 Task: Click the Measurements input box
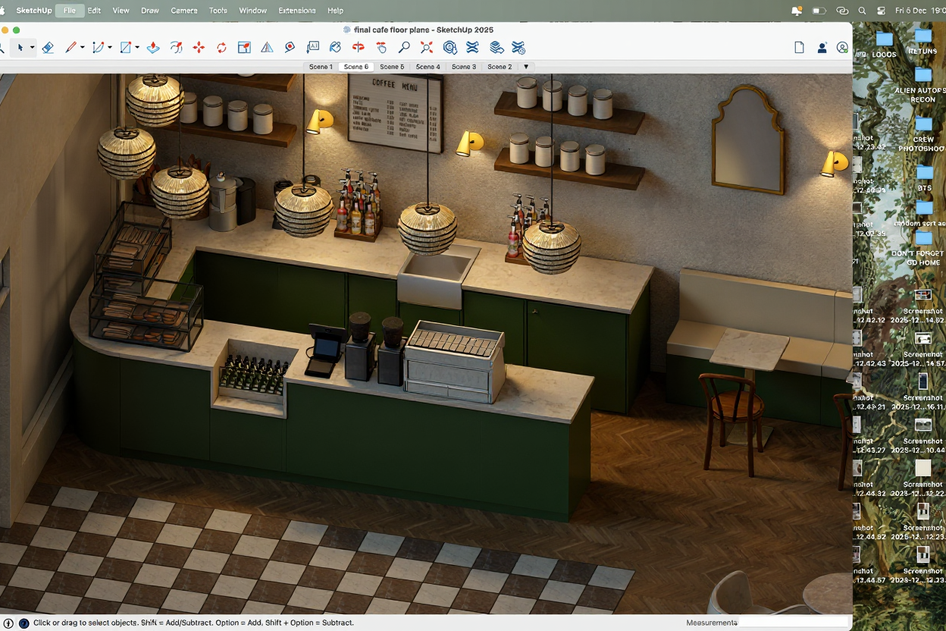pos(792,623)
